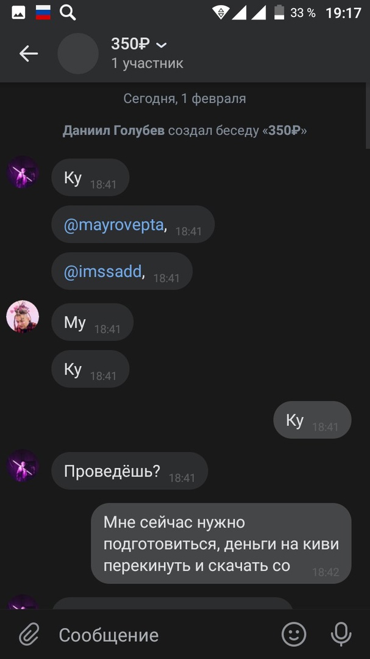Tap the back arrow to leave chat
The height and width of the screenshot is (659, 370).
pos(29,54)
